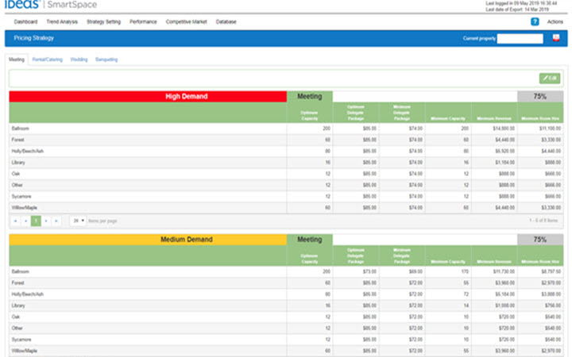
Task: Go to first page in pagination
Action: 14,221
